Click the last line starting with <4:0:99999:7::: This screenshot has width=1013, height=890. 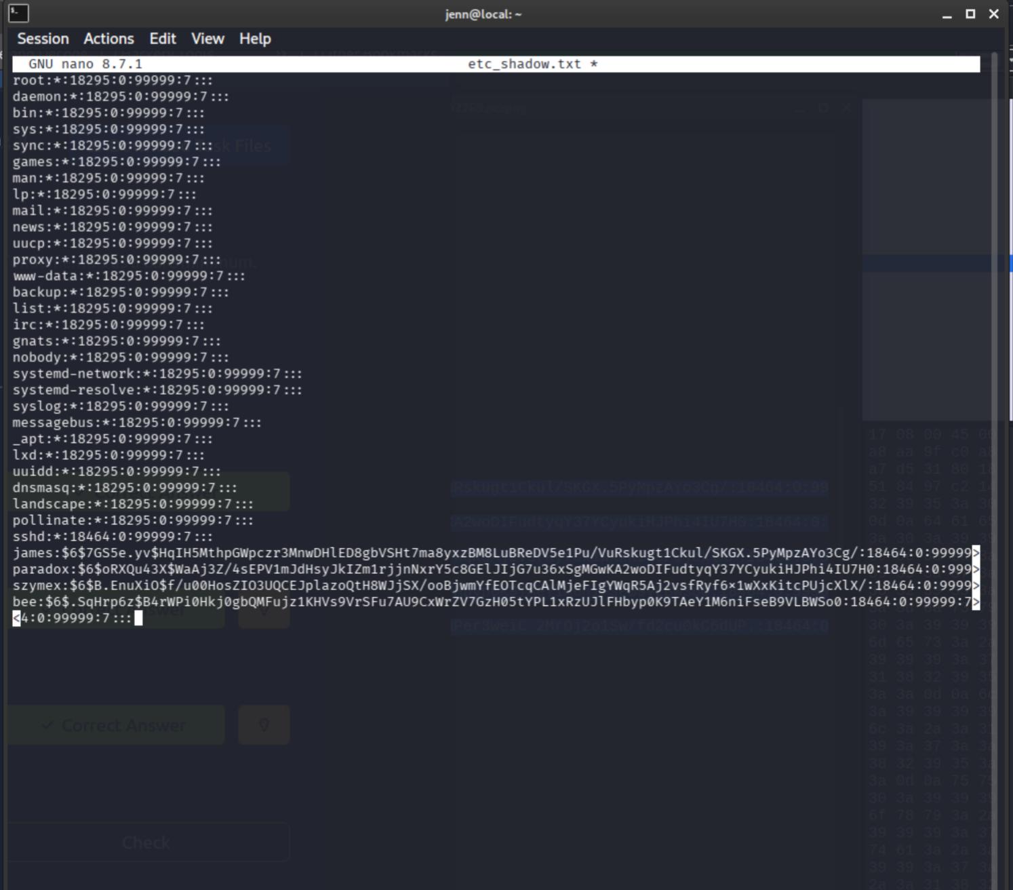[x=77, y=617]
